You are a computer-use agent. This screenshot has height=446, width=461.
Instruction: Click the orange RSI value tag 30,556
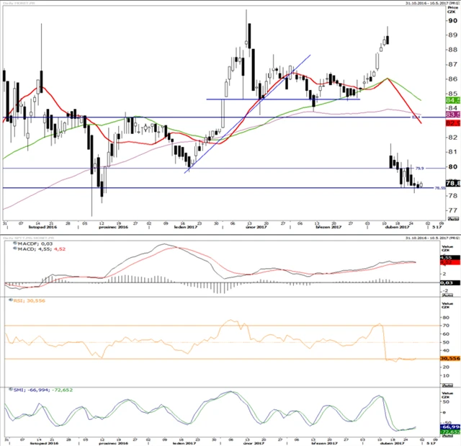click(450, 358)
